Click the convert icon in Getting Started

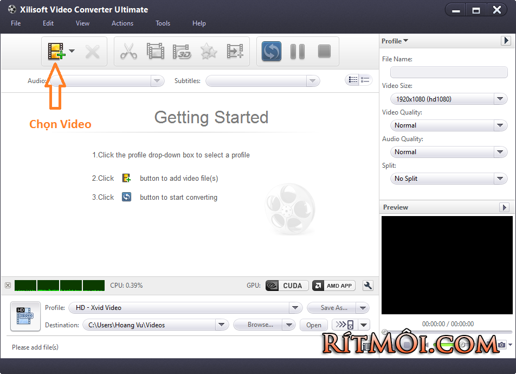click(126, 196)
